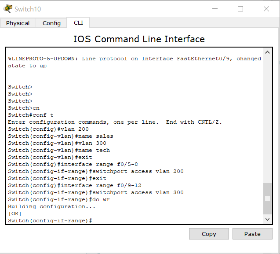Screen dimensions: 280x254
Task: Click the Paste button
Action: pos(252,234)
